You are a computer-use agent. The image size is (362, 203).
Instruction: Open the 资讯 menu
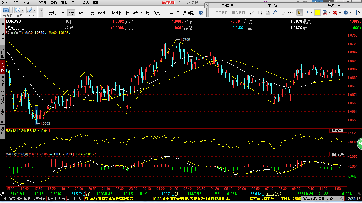pyautogui.click(x=85, y=3)
